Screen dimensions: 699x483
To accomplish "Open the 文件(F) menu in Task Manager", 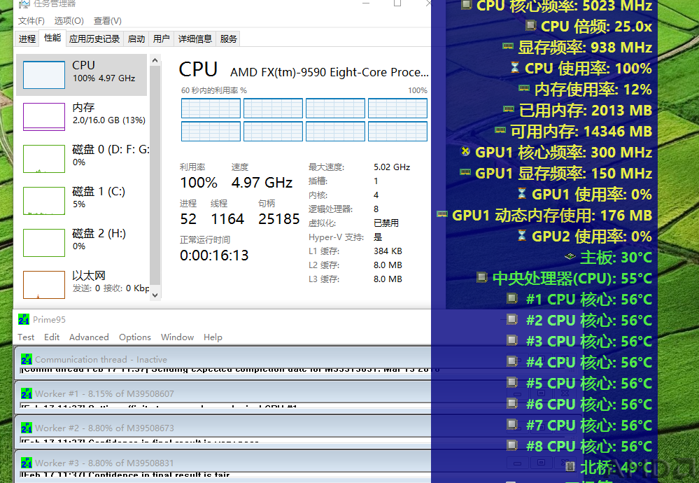I will [31, 21].
